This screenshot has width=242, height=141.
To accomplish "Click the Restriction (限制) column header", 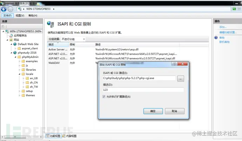I will 81,45.
